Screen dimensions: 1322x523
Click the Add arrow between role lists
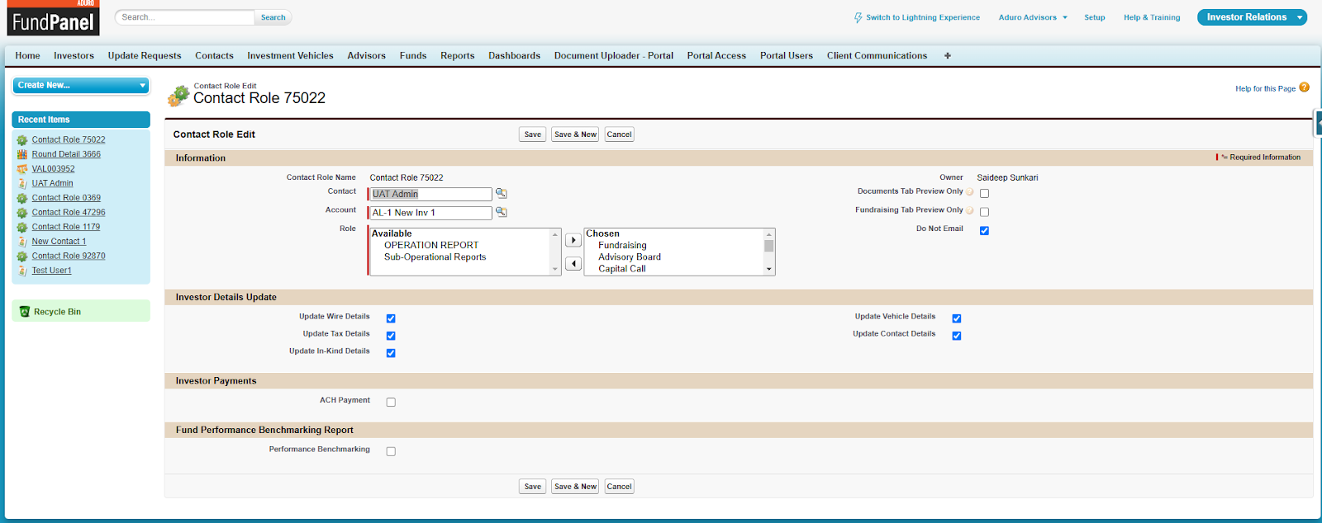(x=573, y=240)
